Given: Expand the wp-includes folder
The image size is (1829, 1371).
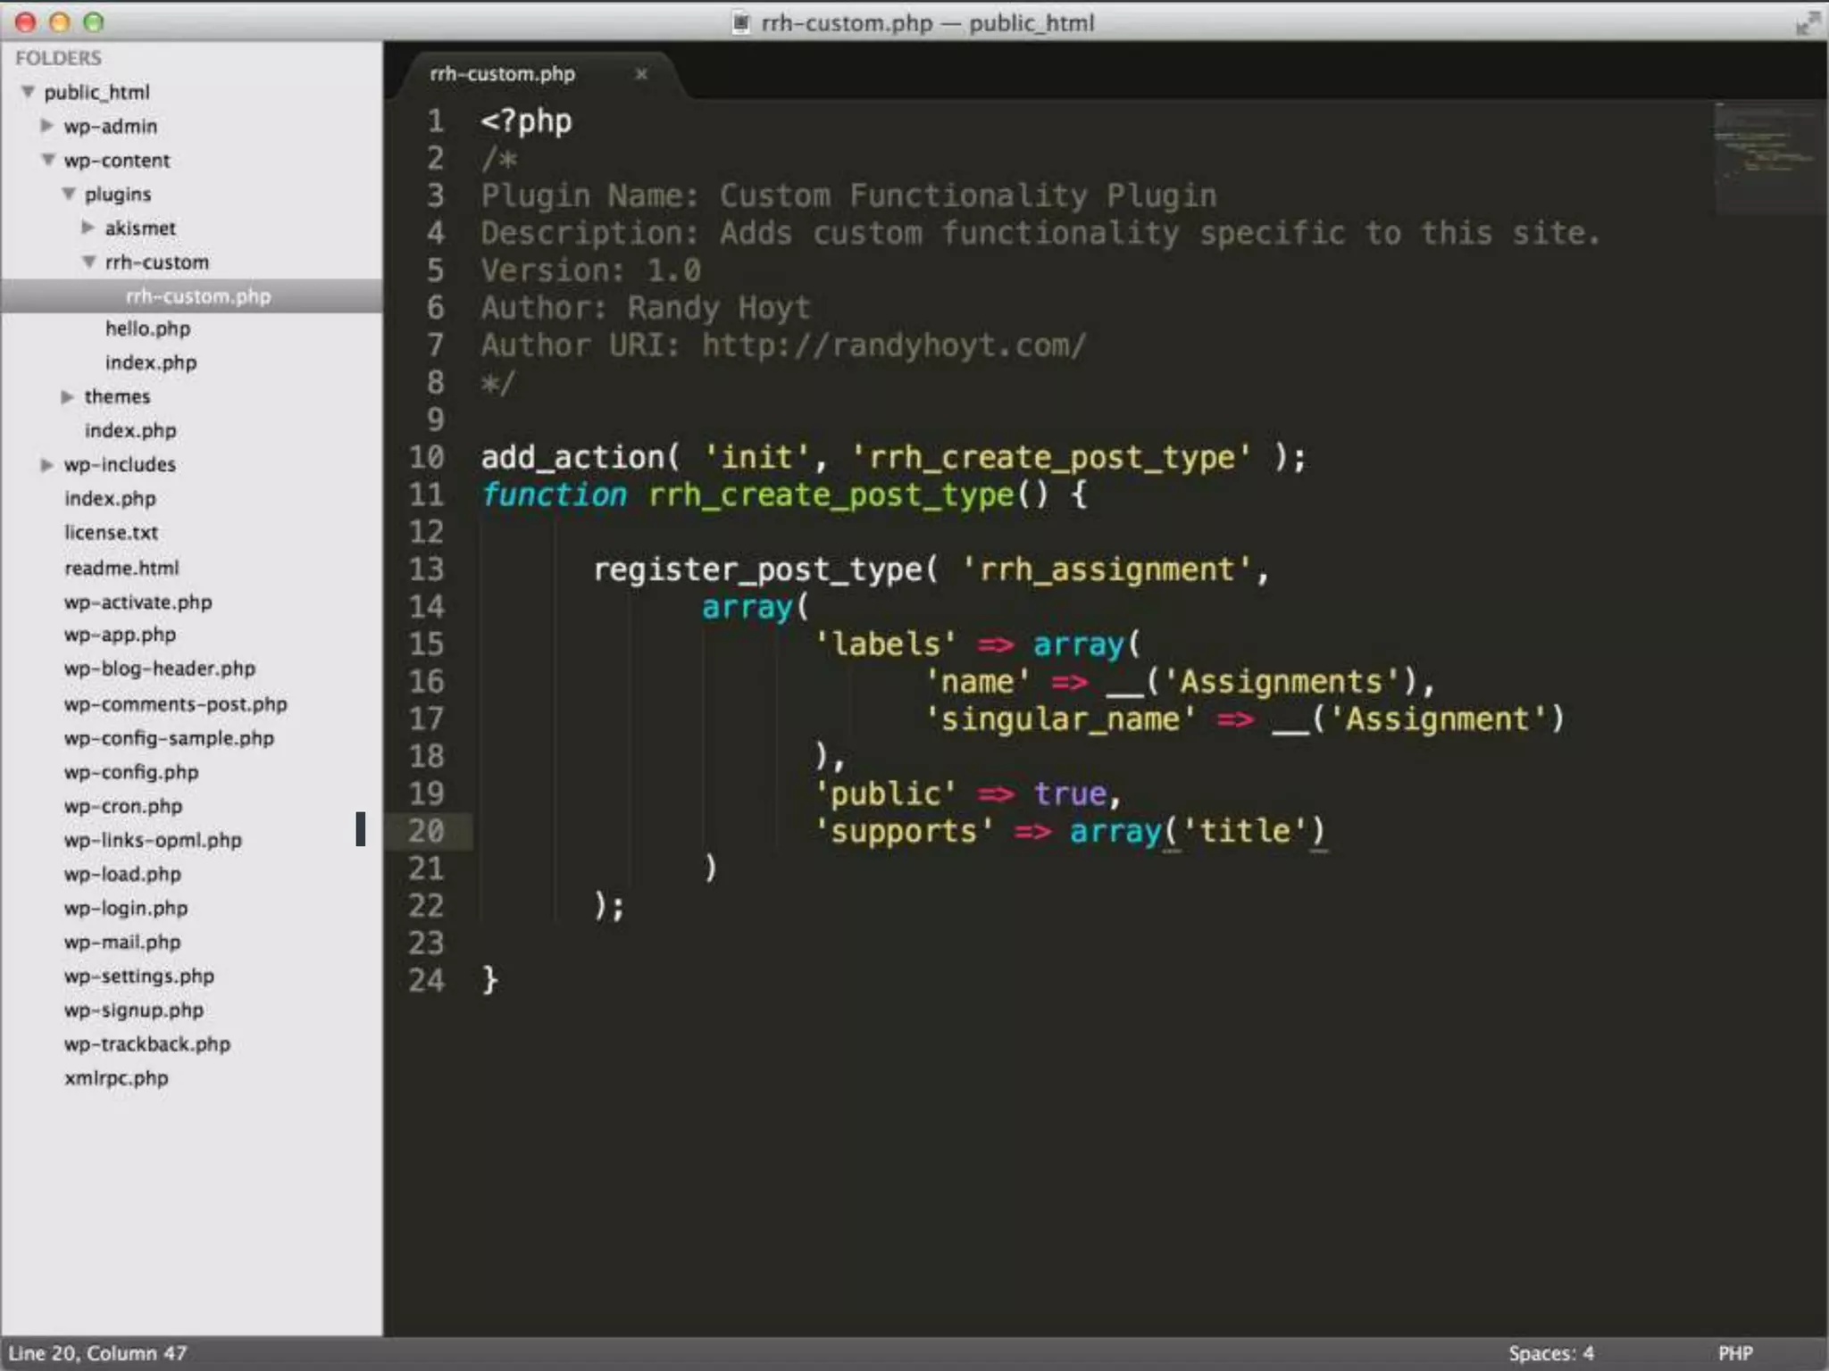Looking at the screenshot, I should click(x=47, y=464).
